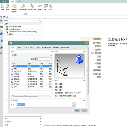Click the 名称 file name input field
Image resolution: width=127 pixels, height=127 pixels.
[44, 105]
